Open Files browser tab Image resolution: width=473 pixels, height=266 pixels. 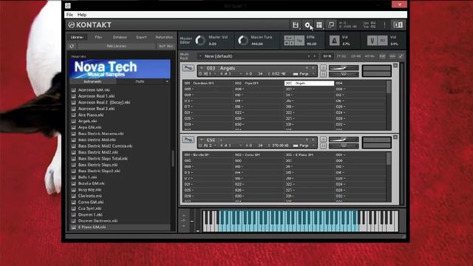(98, 37)
